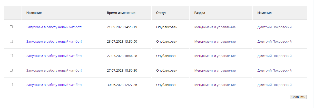
Task: Click the Статус column header
Action: (161, 13)
